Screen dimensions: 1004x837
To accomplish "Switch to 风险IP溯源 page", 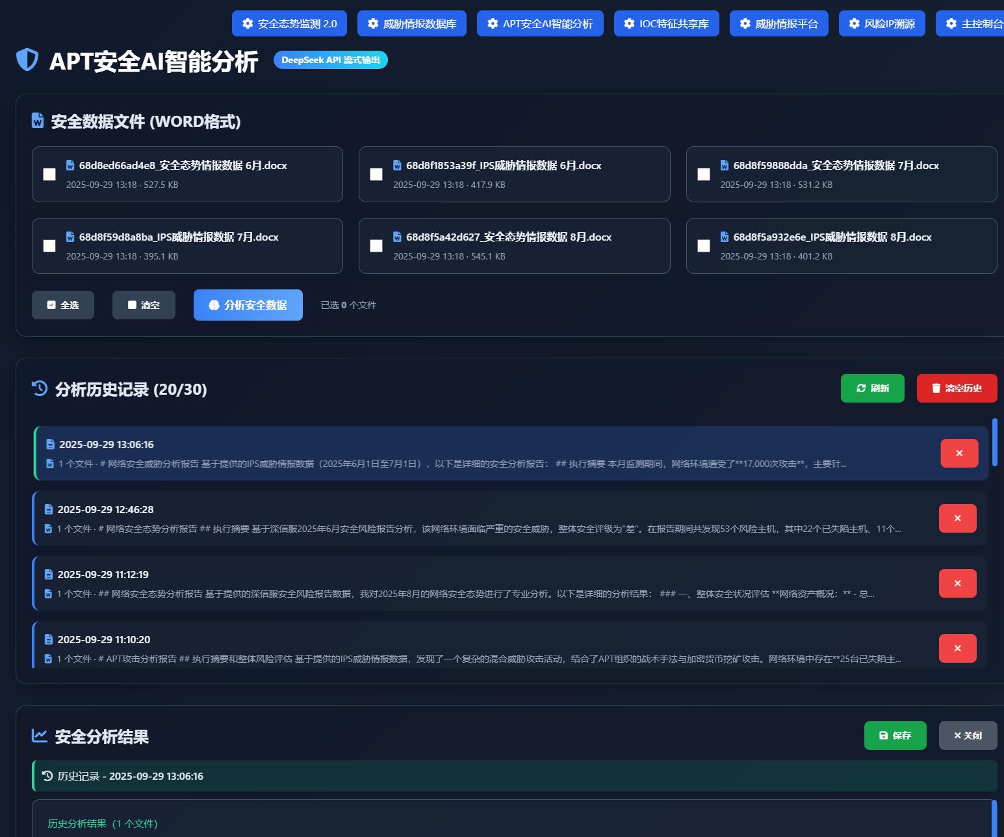I will (882, 23).
